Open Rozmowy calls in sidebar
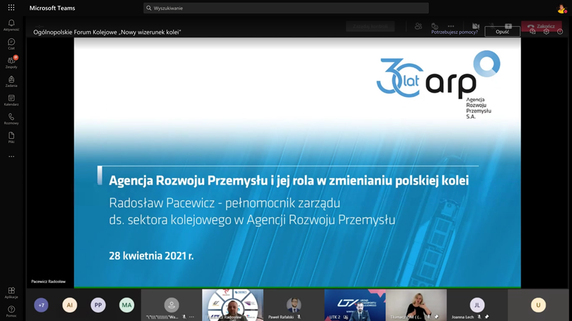This screenshot has height=321, width=572. tap(11, 119)
